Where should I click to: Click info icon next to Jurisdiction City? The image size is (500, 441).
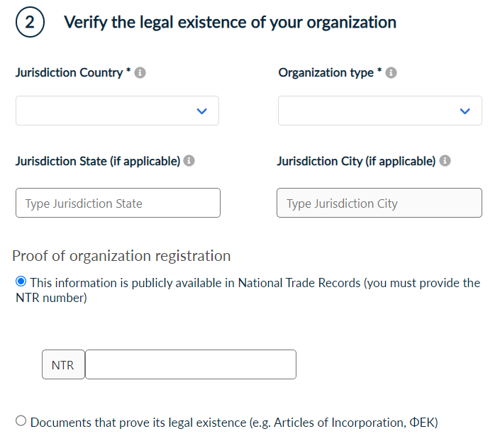coord(445,161)
